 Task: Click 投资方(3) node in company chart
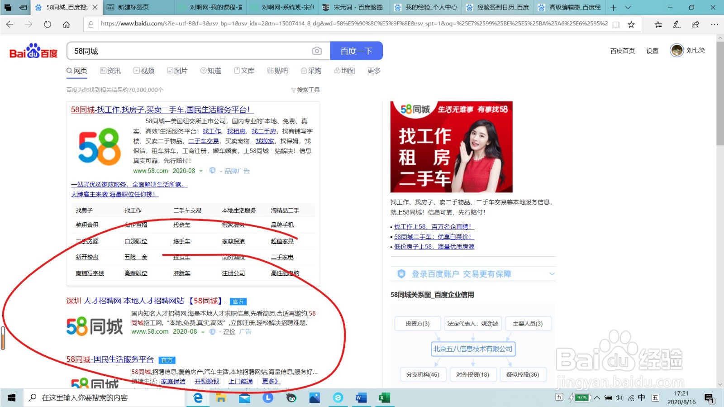[x=417, y=324]
